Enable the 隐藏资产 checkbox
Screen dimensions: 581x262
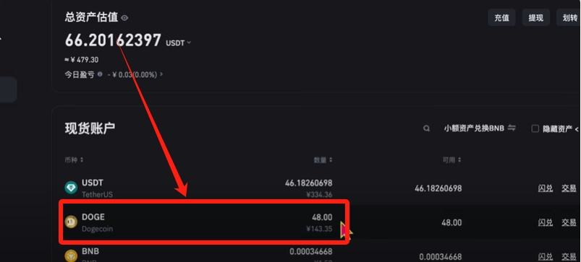pos(535,128)
